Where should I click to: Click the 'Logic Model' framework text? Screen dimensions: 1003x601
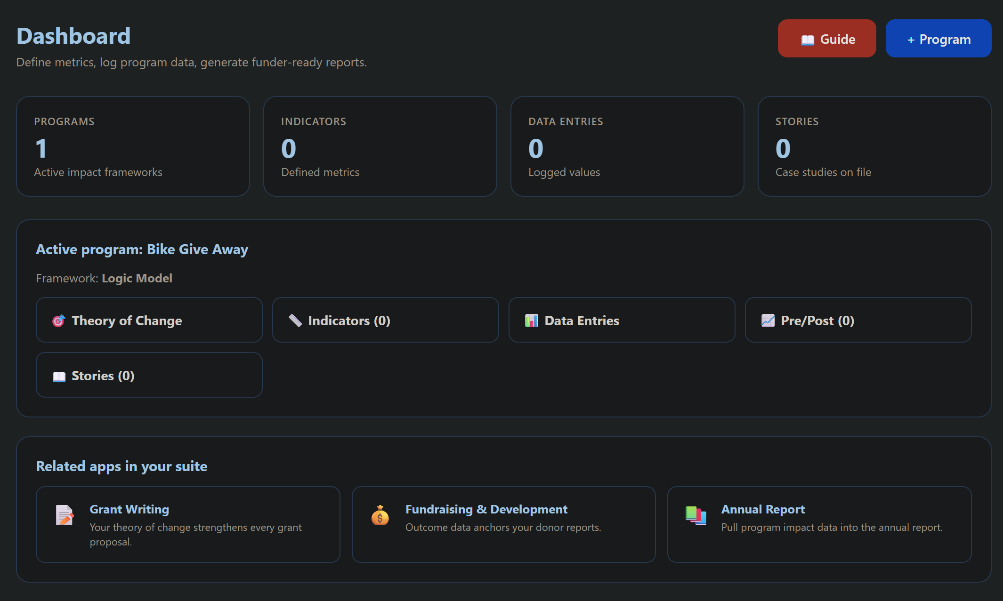pos(137,278)
